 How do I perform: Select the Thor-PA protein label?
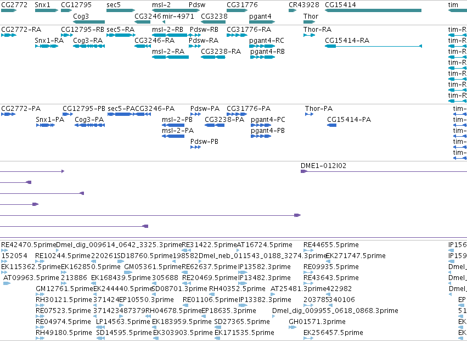click(x=319, y=109)
